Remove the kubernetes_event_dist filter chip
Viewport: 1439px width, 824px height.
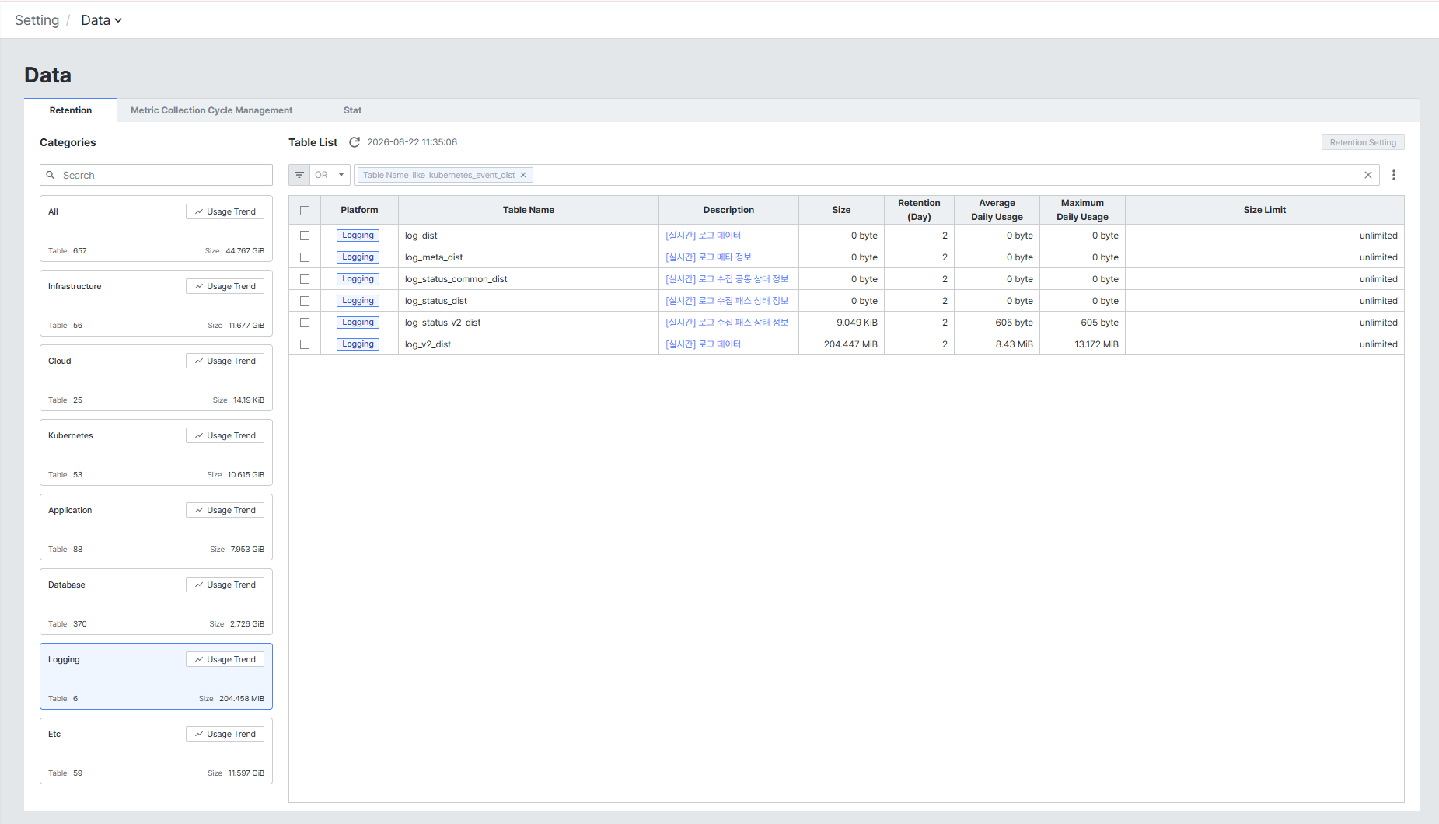tap(523, 175)
